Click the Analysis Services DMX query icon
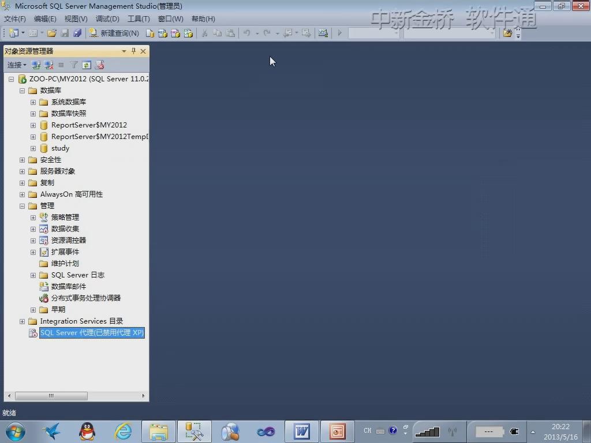 (175, 33)
